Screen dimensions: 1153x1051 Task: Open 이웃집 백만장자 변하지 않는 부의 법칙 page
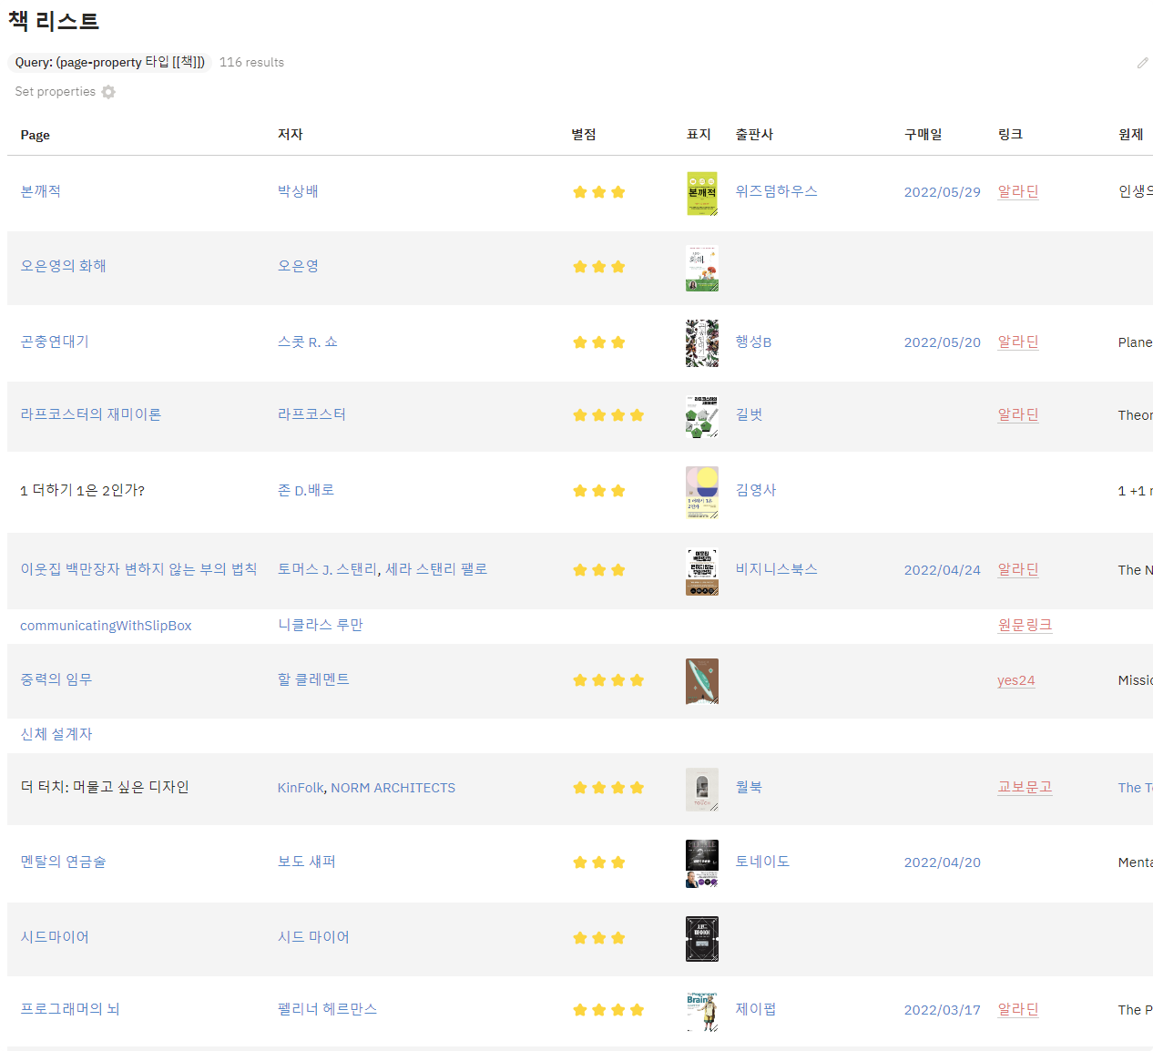click(138, 569)
